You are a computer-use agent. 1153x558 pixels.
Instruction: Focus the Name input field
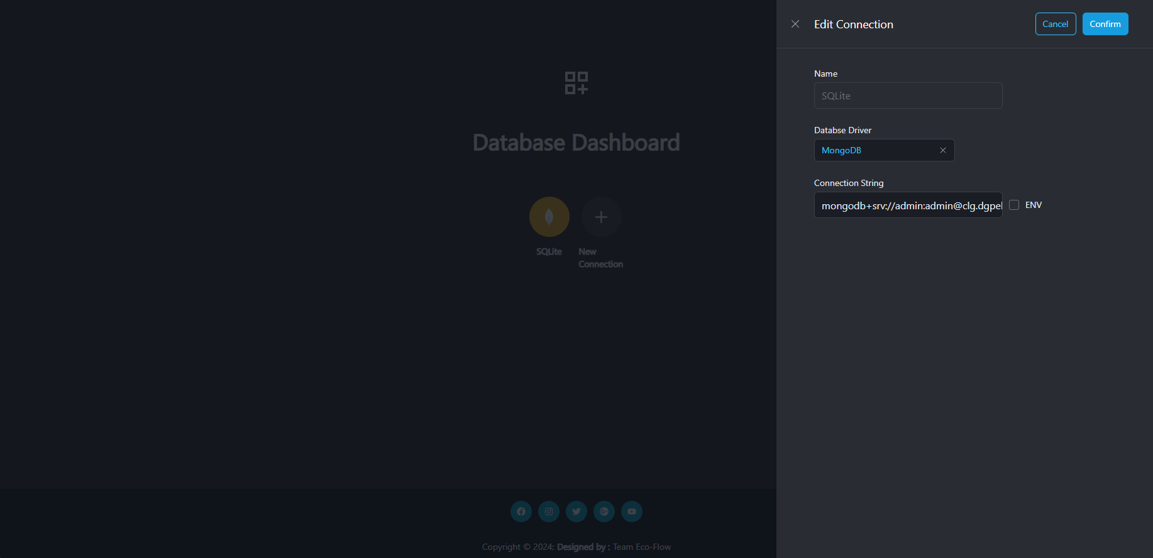click(908, 96)
